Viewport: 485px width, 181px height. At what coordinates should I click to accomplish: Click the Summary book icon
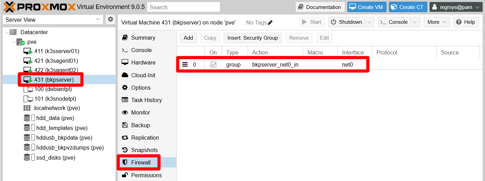pos(125,38)
